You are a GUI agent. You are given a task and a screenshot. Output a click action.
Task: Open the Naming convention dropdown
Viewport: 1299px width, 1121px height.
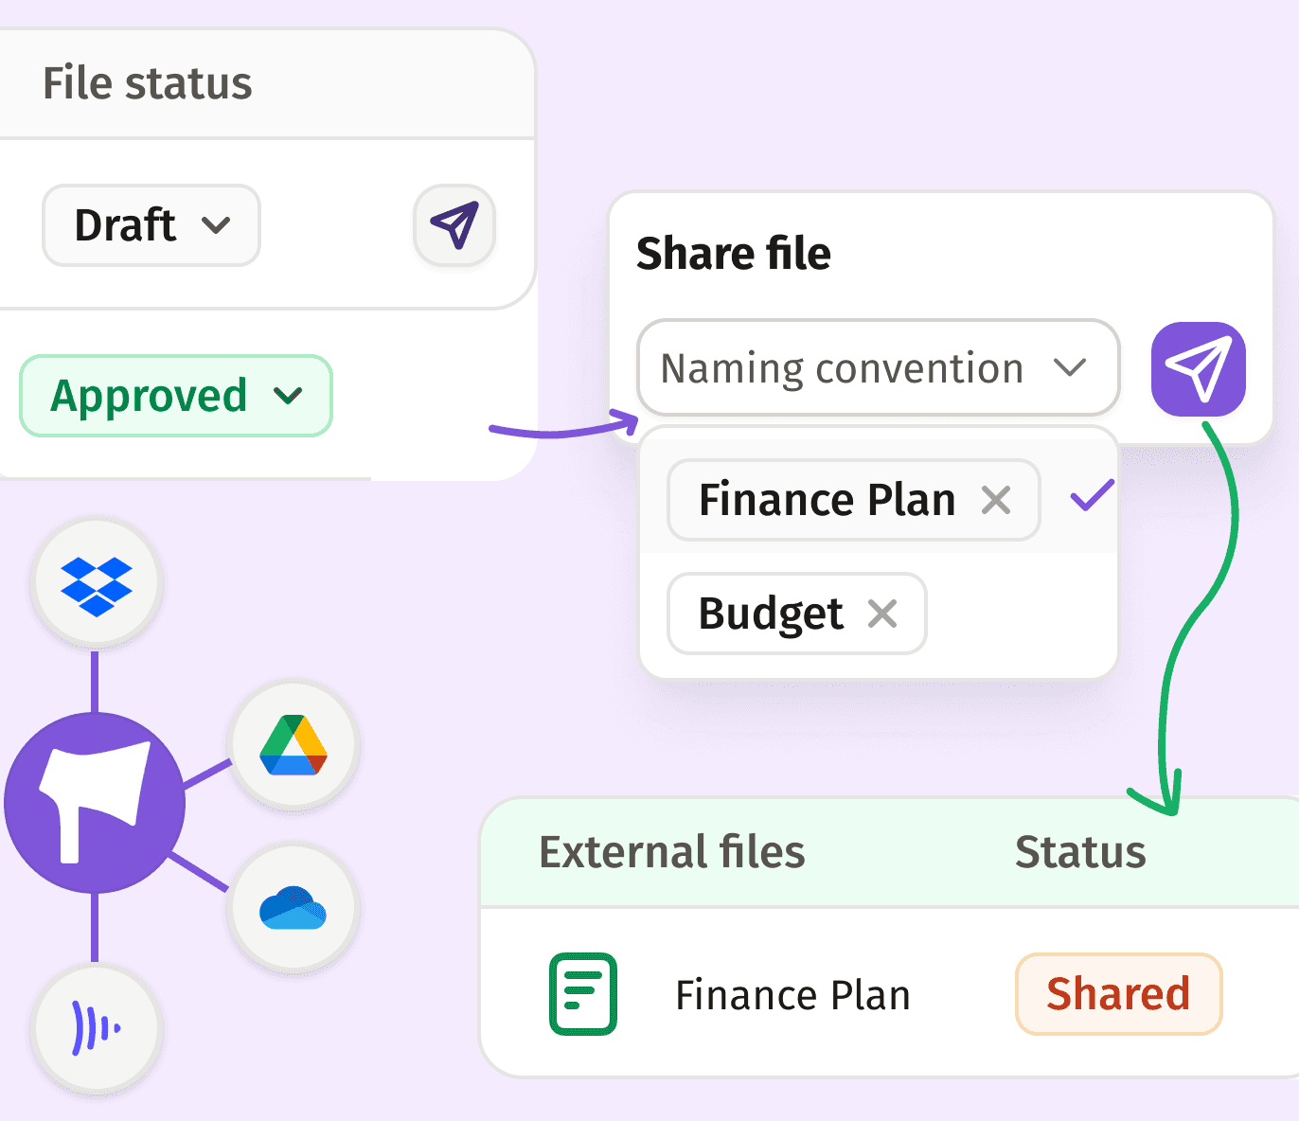pyautogui.click(x=879, y=367)
